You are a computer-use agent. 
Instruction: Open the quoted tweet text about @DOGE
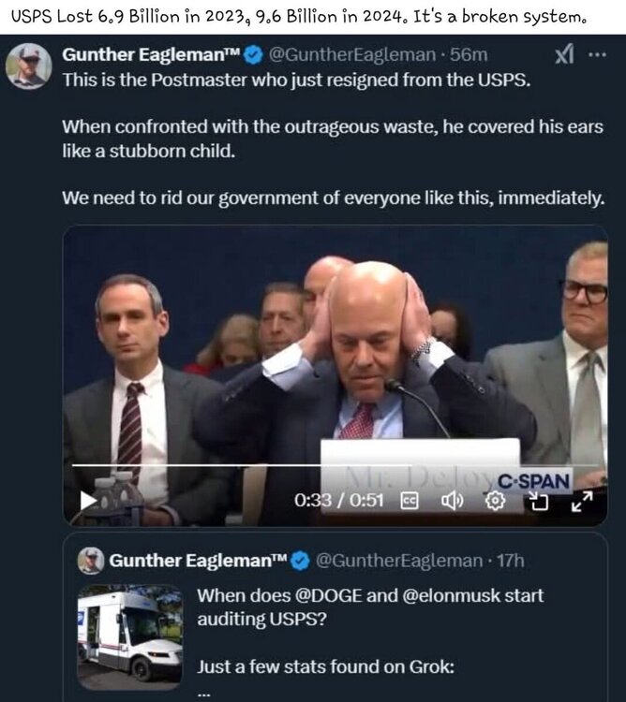(x=369, y=607)
